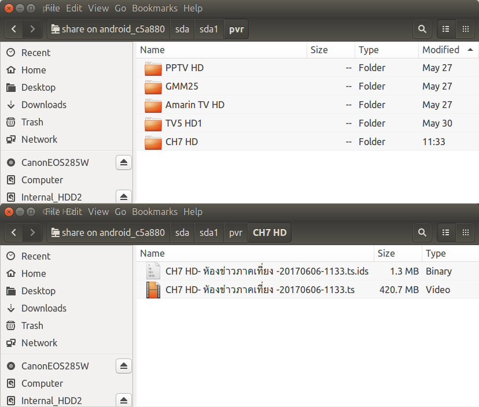Open View menu in CH7 HD window
Image resolution: width=479 pixels, height=407 pixels.
[98, 212]
